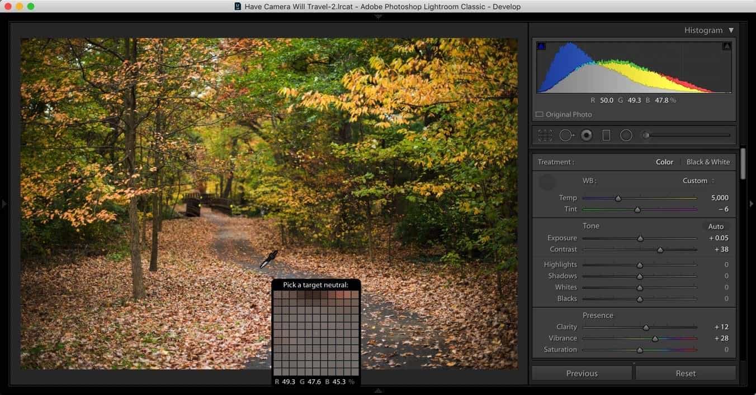Click the Exposure value +0.05 field
This screenshot has width=756, height=395.
(719, 238)
